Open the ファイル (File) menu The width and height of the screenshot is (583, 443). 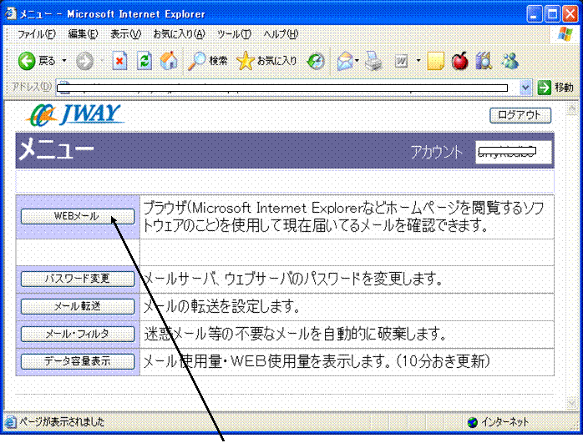click(x=36, y=33)
